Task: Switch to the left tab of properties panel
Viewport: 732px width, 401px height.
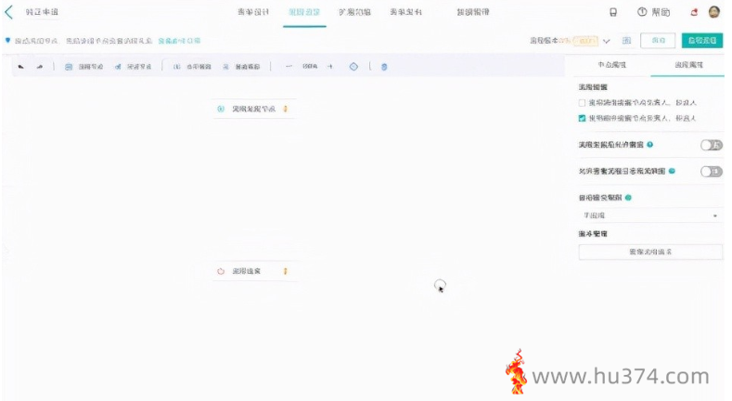Action: [x=612, y=65]
